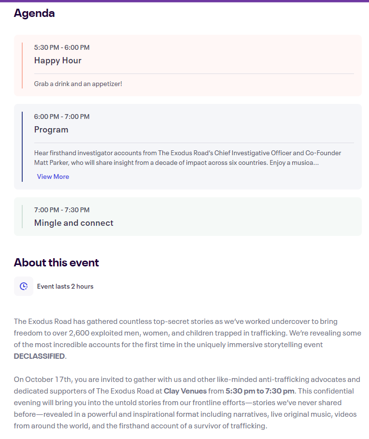
Task: Click the paragraph starting 'The Exodus Road has gathered'
Action: (187, 333)
